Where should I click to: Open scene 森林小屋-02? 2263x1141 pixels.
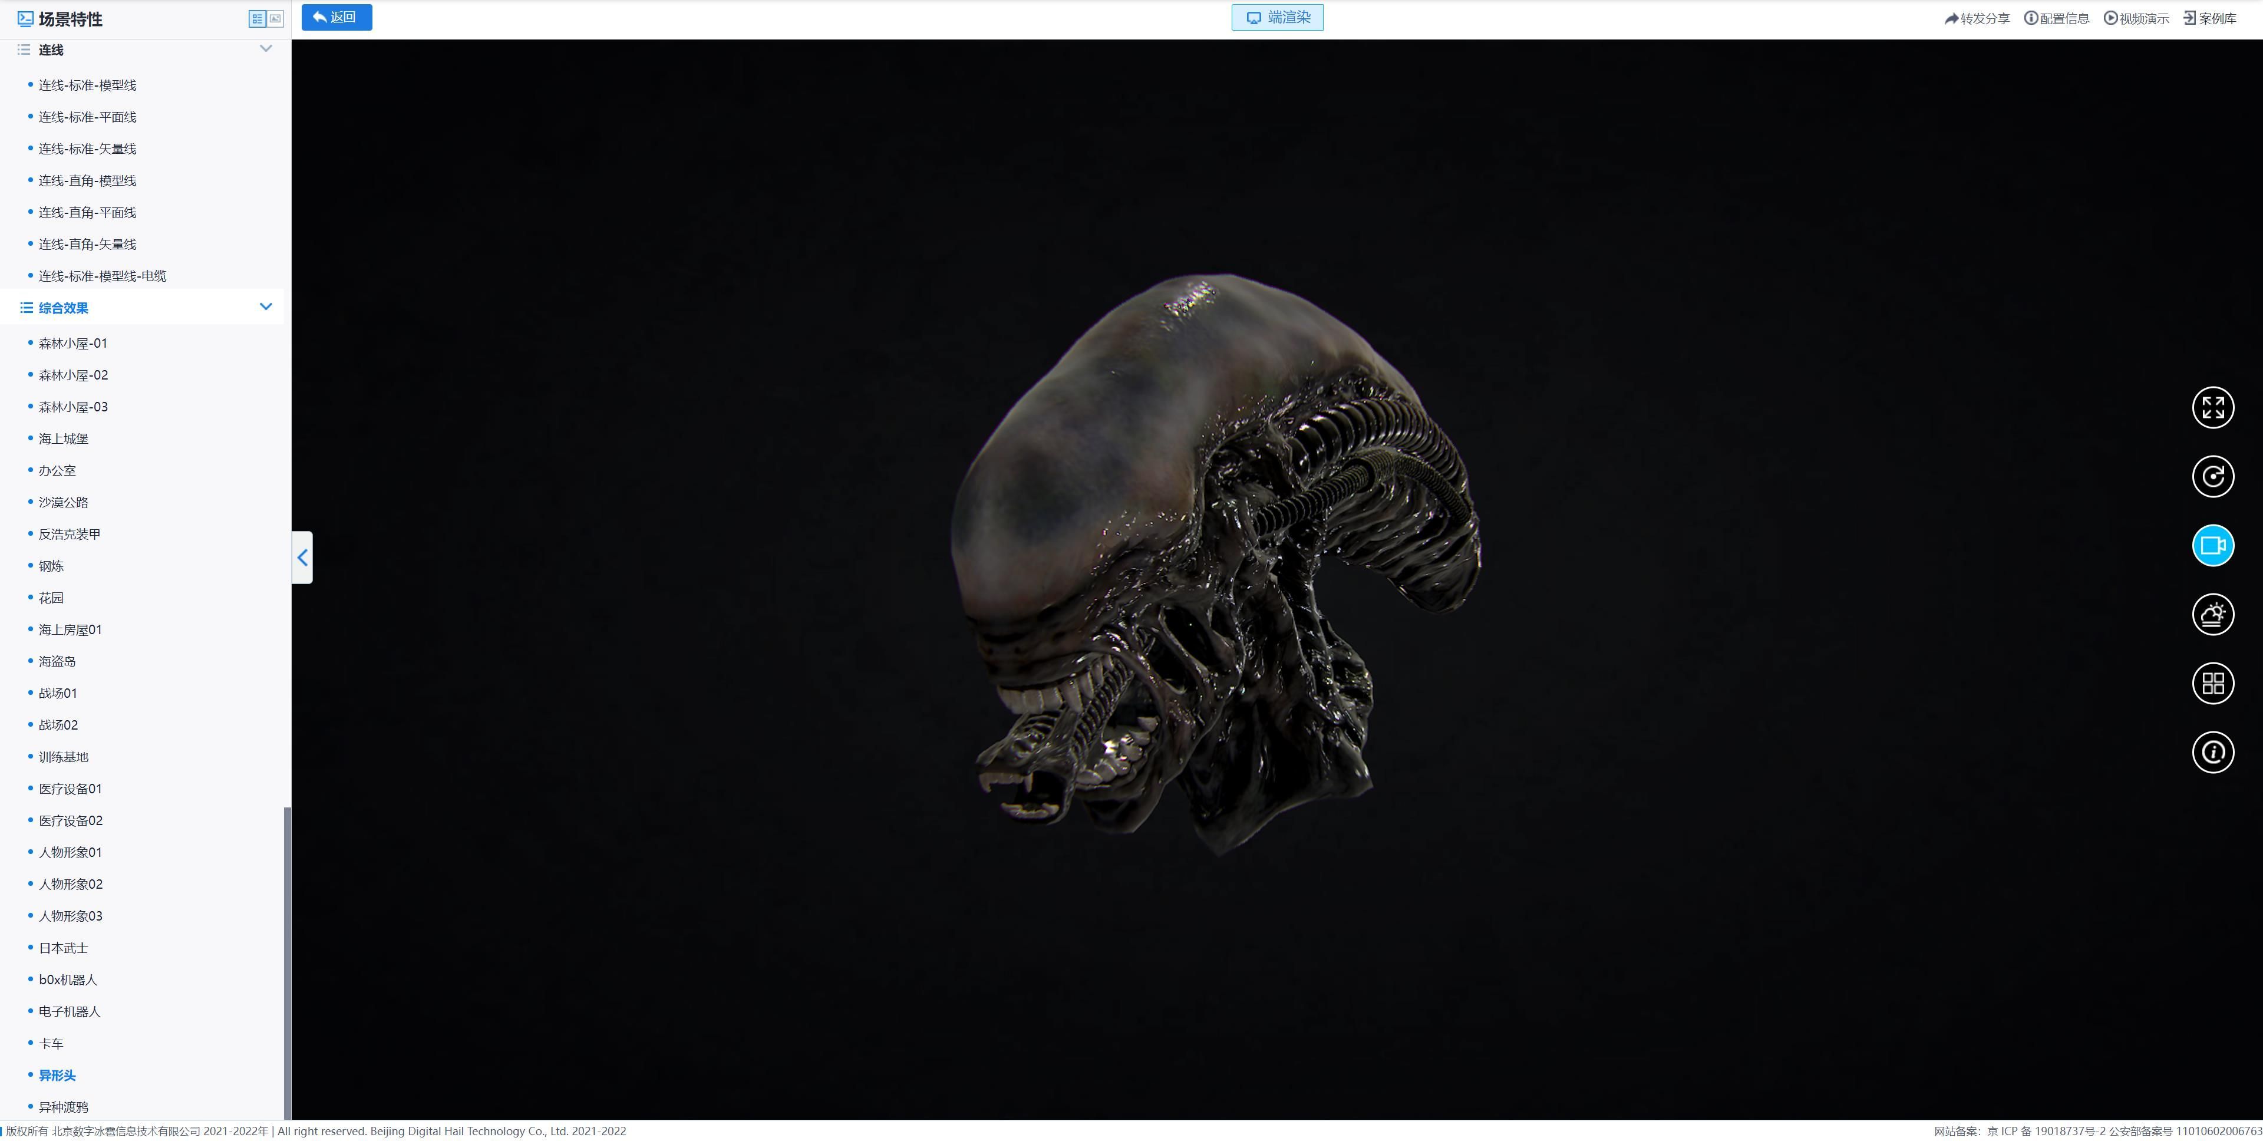click(x=73, y=375)
